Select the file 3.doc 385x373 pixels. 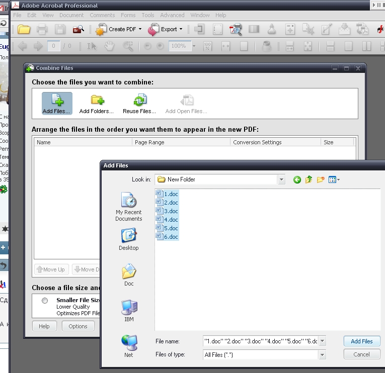tap(167, 211)
